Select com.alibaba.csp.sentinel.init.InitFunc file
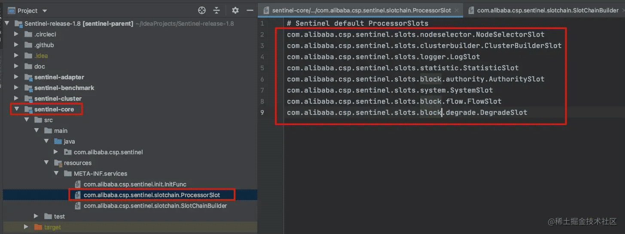Screen dimensions: 625x234 click(135, 184)
